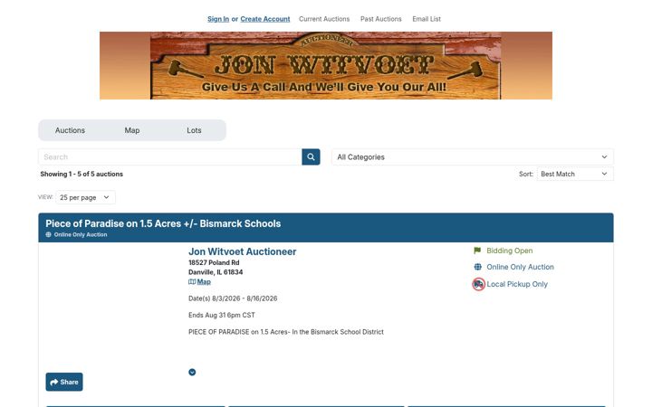The image size is (652, 407).
Task: Open Current Auctions menu item
Action: (x=324, y=19)
